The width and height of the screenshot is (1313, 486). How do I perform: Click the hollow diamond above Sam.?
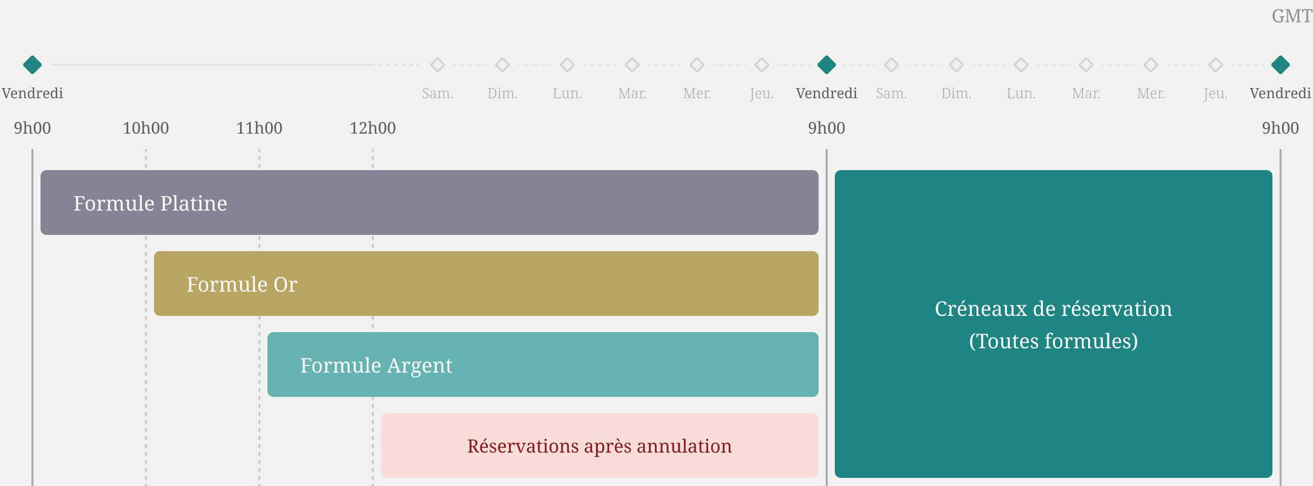pyautogui.click(x=437, y=65)
